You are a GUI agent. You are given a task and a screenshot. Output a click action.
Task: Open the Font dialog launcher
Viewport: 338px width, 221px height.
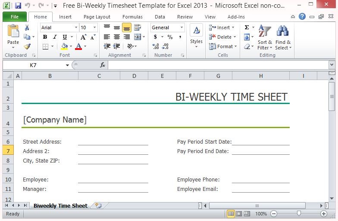click(95, 55)
